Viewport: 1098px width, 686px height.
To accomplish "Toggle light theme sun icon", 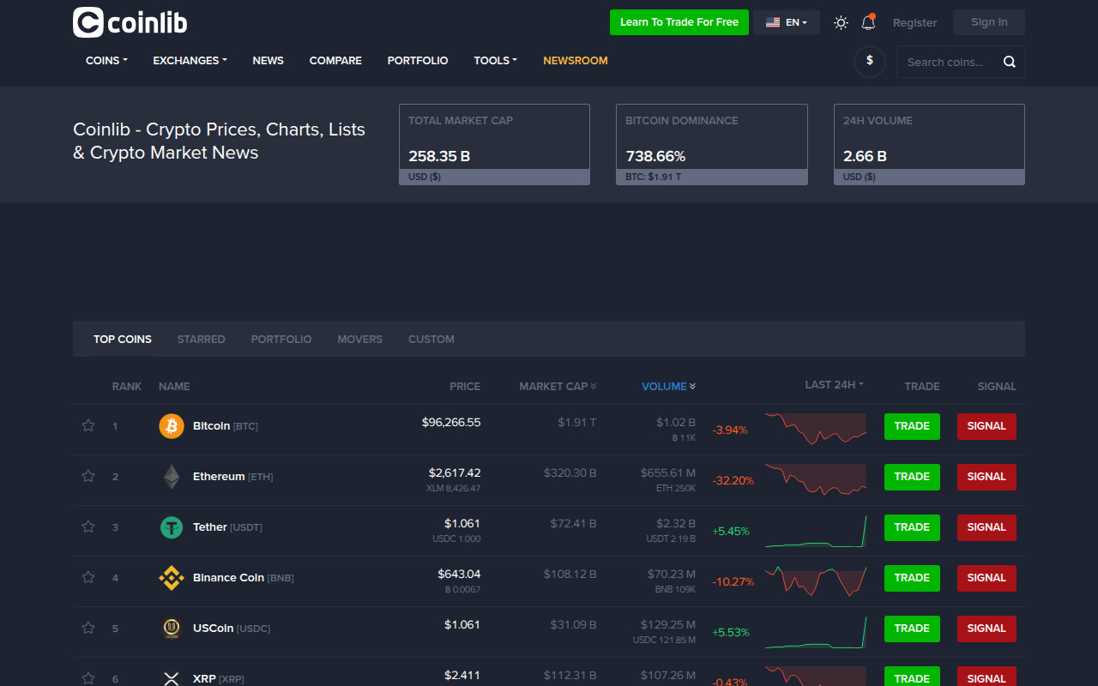I will pyautogui.click(x=841, y=22).
